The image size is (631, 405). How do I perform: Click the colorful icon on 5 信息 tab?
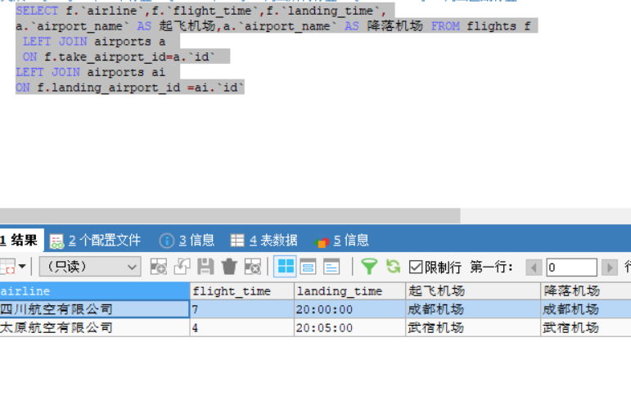pos(322,241)
